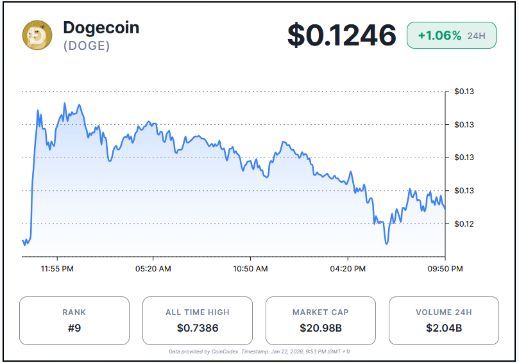The image size is (519, 363).
Task: Open the Rank #9 card
Action: click(x=74, y=321)
